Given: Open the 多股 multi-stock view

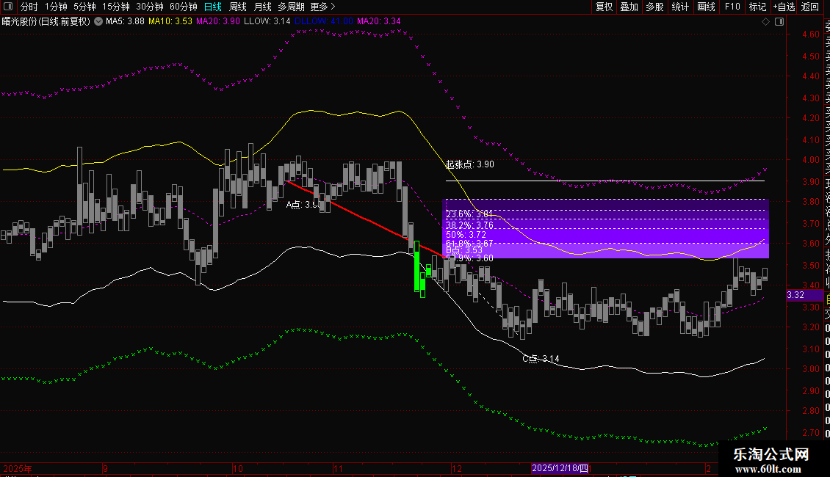Looking at the screenshot, I should [654, 7].
